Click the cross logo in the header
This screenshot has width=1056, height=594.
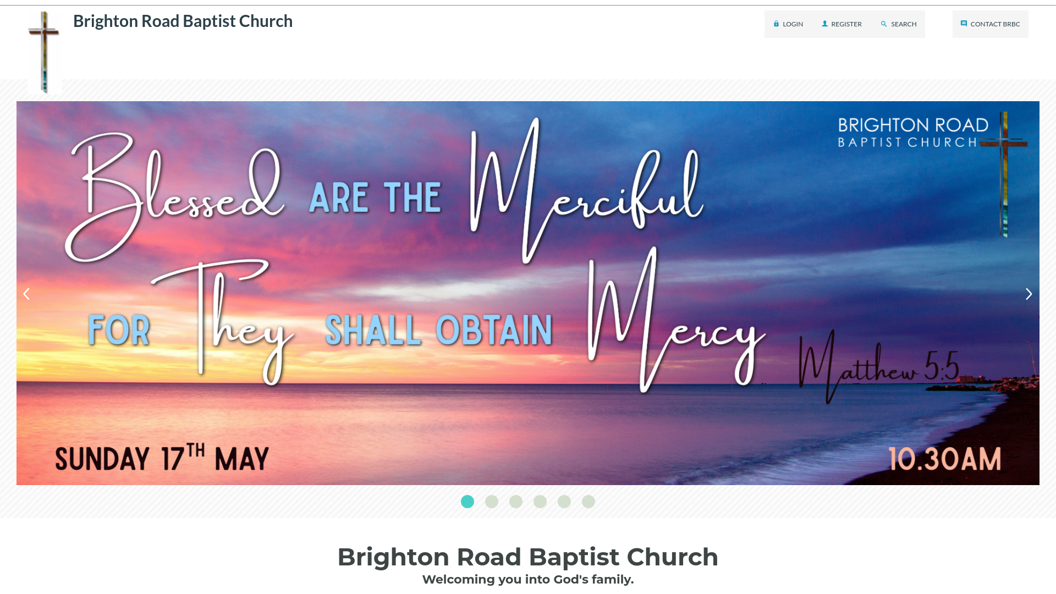click(45, 52)
